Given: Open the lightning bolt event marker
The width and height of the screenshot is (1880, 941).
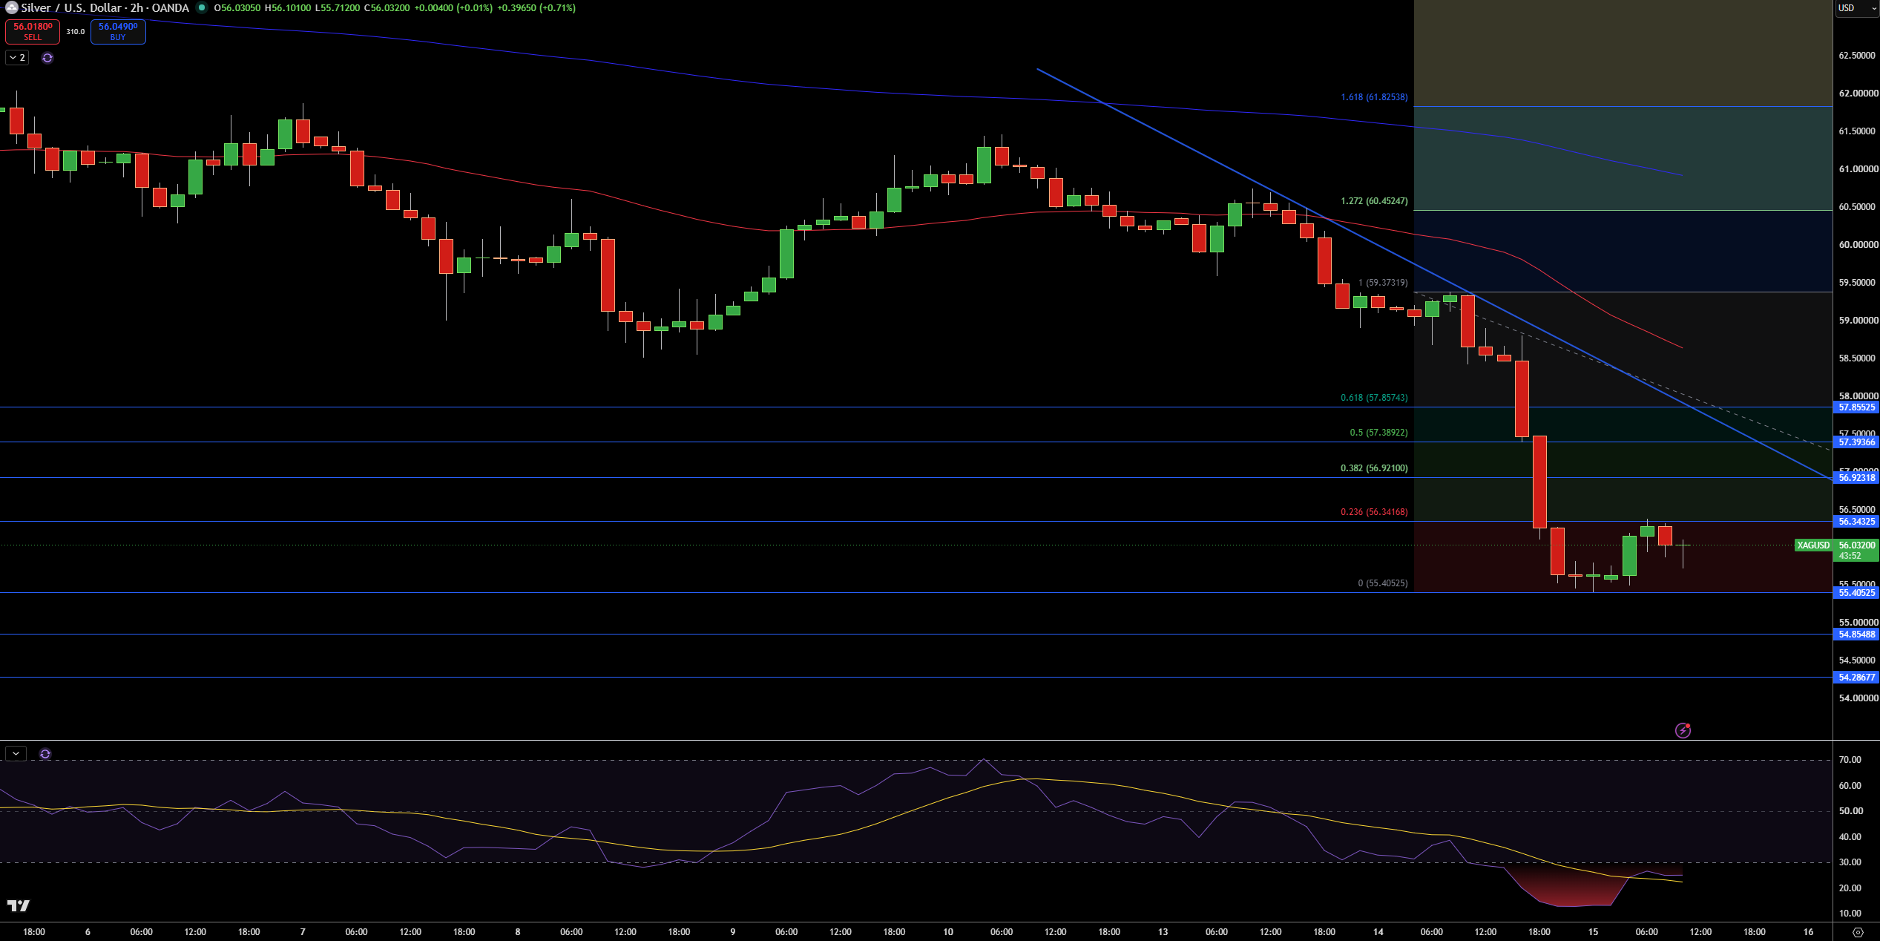Looking at the screenshot, I should (x=1683, y=730).
